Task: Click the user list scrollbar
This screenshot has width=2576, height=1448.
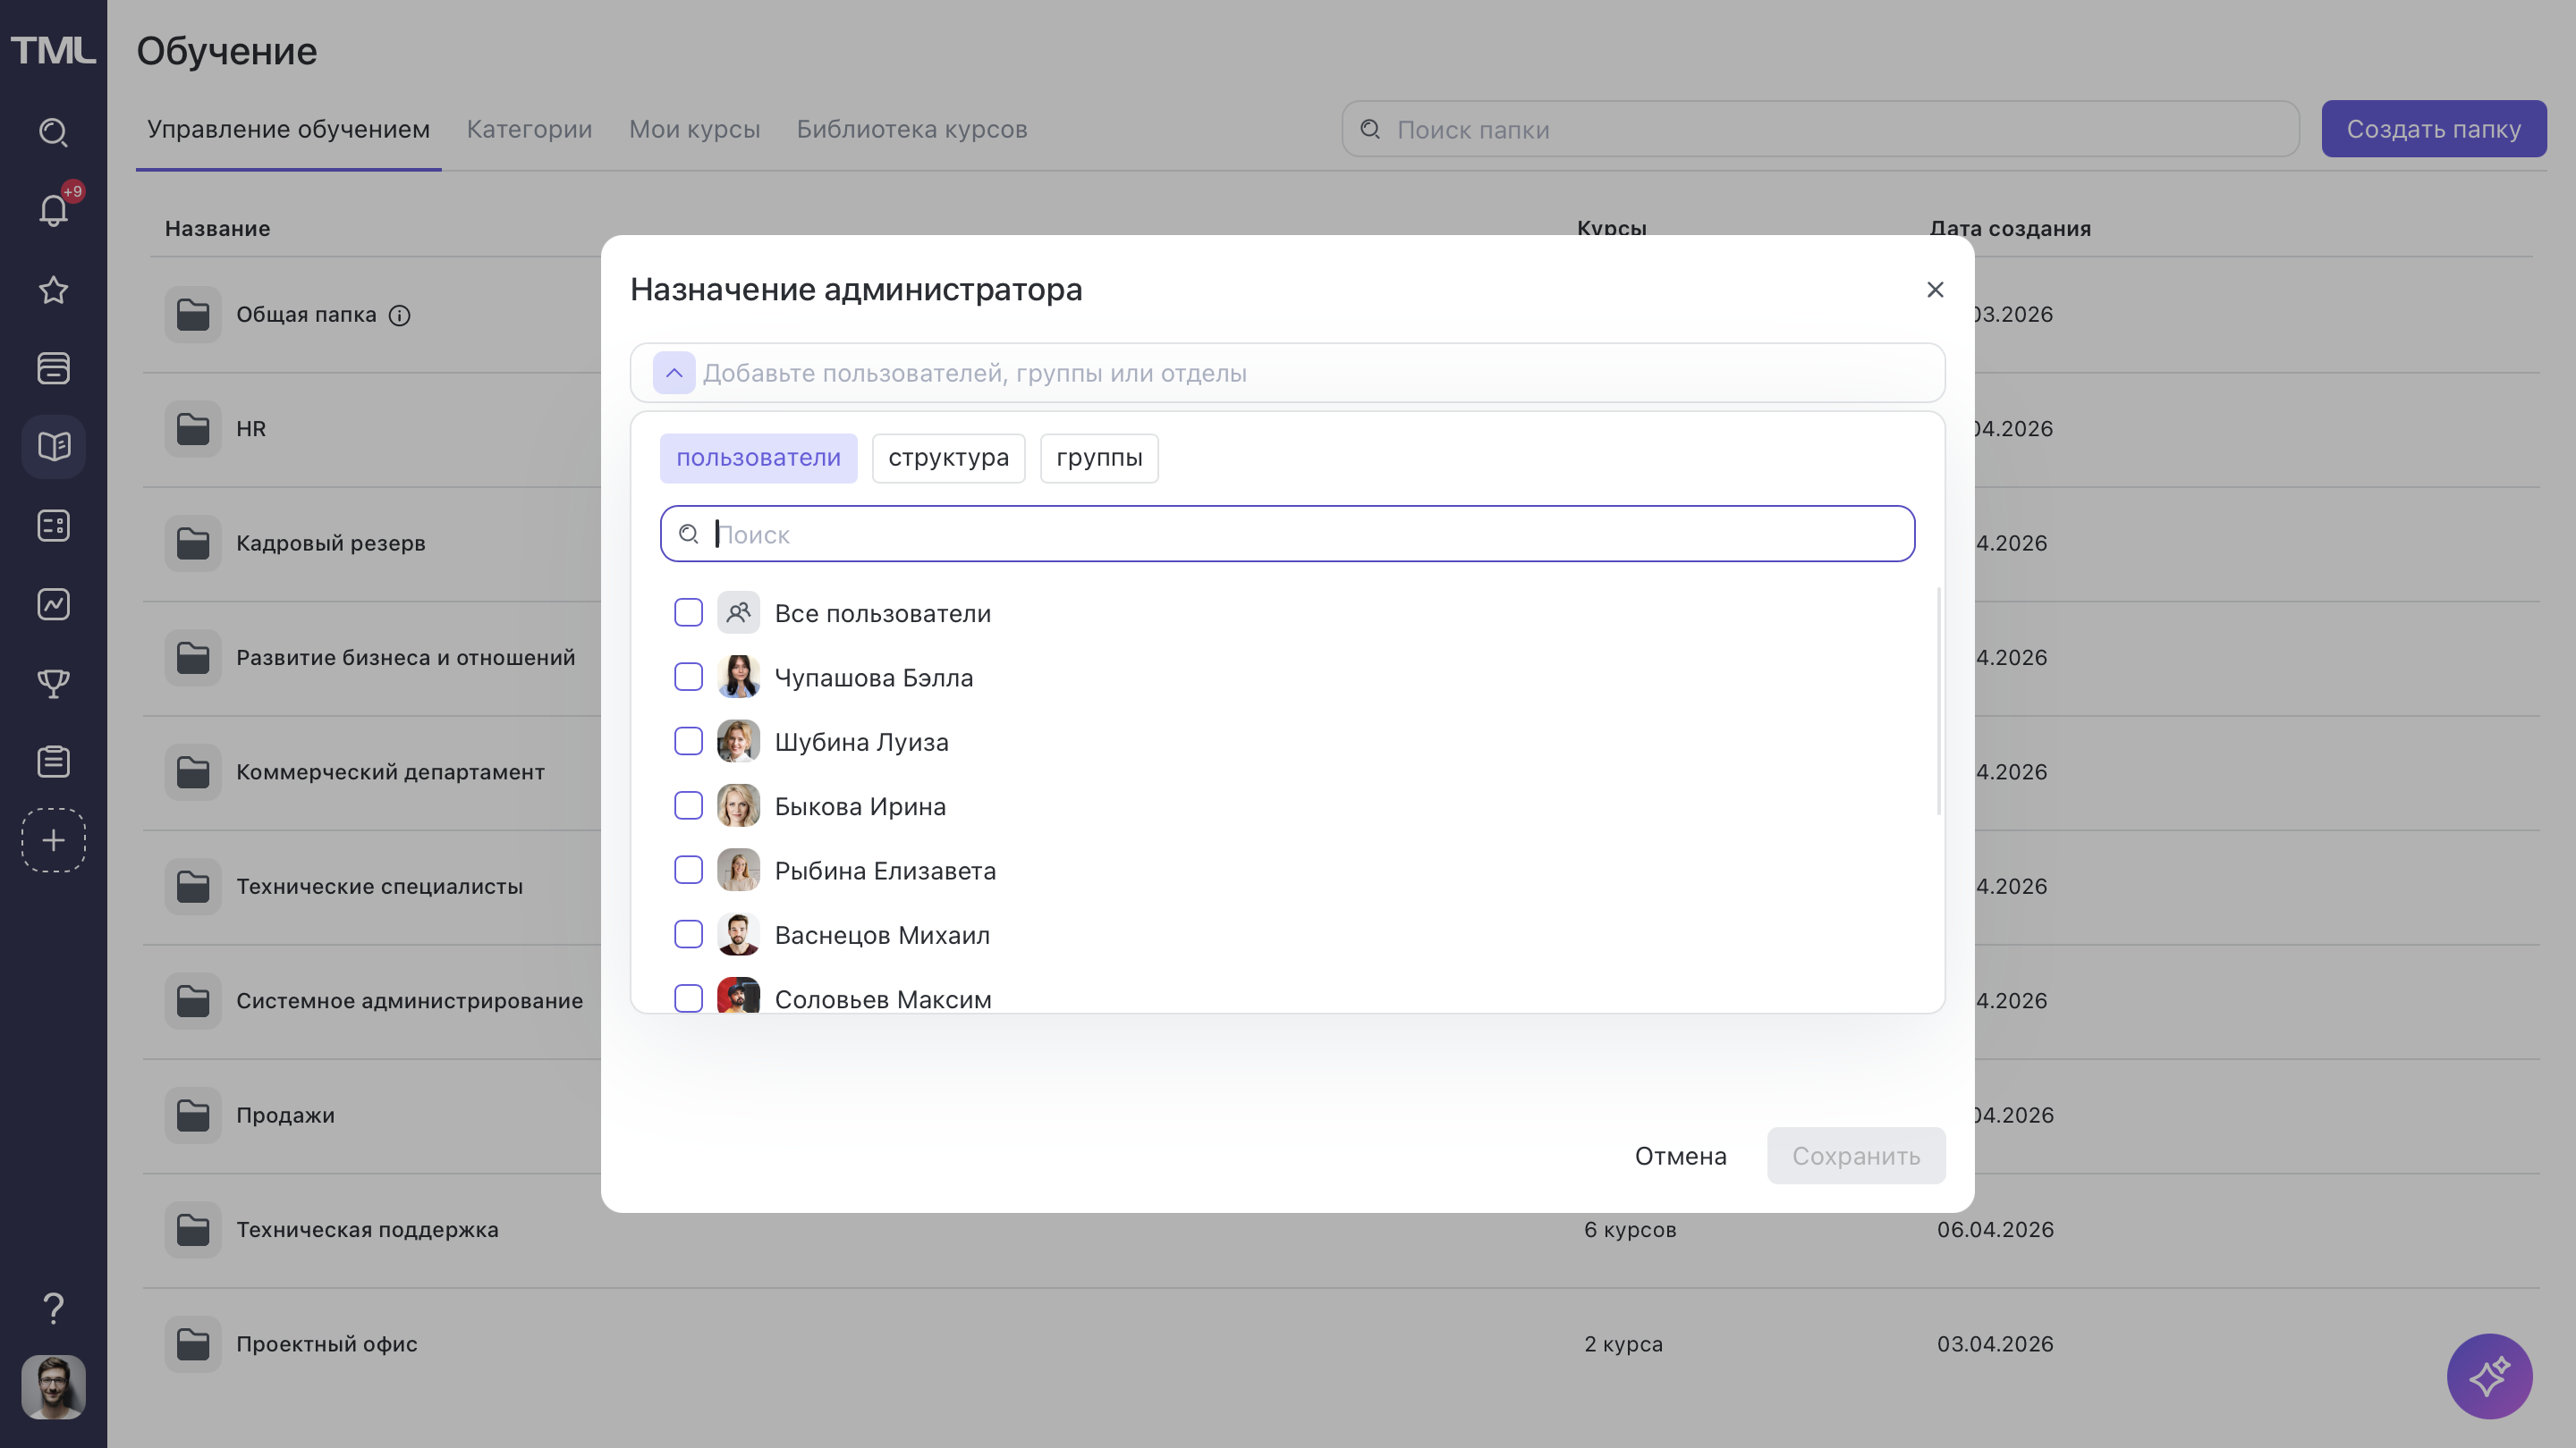Action: coord(1938,700)
